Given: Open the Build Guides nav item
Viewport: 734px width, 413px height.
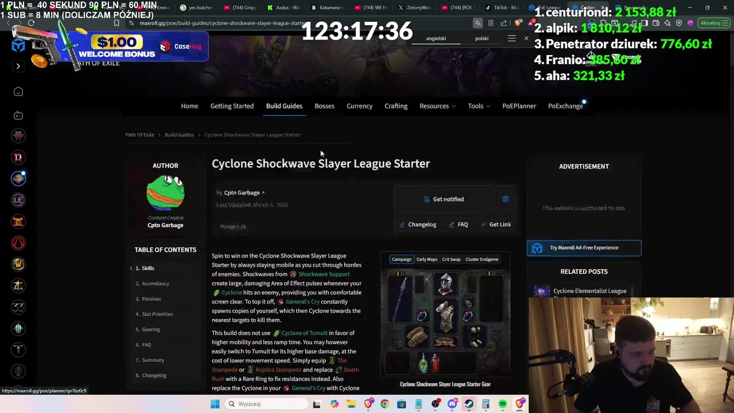Looking at the screenshot, I should [284, 106].
